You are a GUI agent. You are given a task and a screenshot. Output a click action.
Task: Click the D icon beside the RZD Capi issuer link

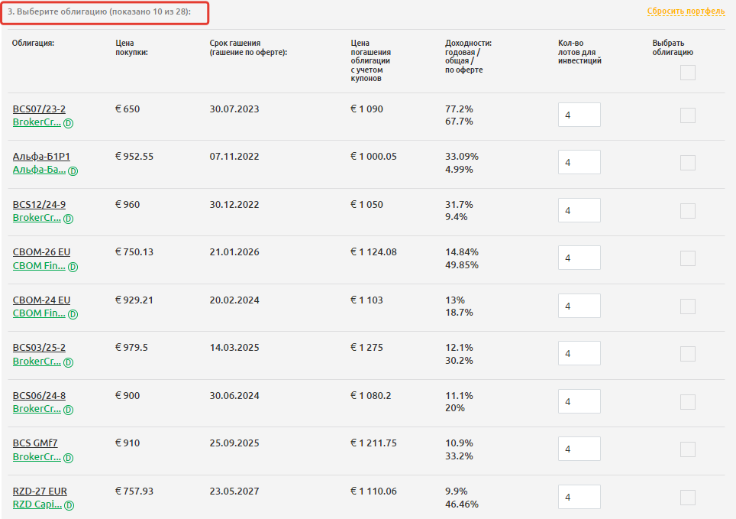tap(69, 505)
